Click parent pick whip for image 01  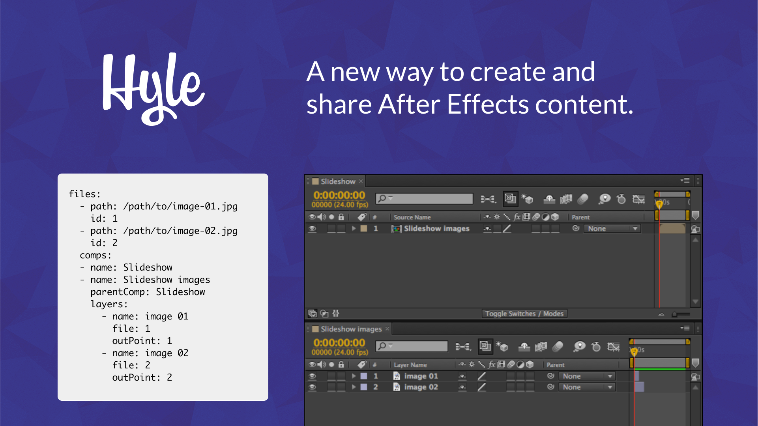(550, 376)
